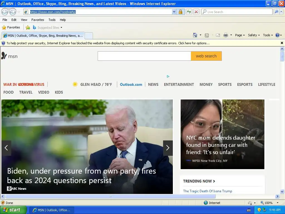This screenshot has width=285, height=214.
Task: Open the Favorites star panel button
Action: coord(11,28)
